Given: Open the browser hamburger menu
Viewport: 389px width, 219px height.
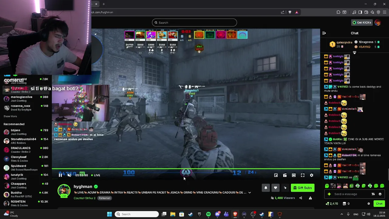Looking at the screenshot, I should click(x=384, y=12).
